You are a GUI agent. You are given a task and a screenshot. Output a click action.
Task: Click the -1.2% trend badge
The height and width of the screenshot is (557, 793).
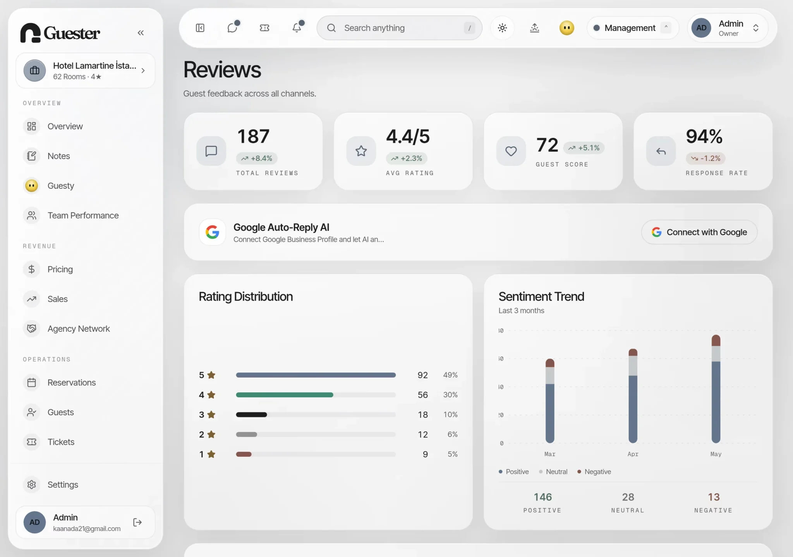(705, 158)
